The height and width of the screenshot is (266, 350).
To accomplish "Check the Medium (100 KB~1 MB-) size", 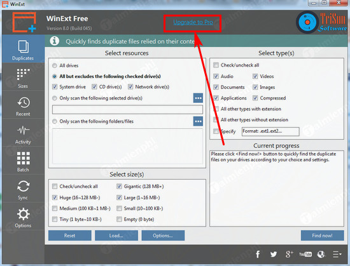I will tap(55, 208).
